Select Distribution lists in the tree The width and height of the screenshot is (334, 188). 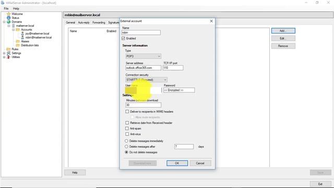30,45
